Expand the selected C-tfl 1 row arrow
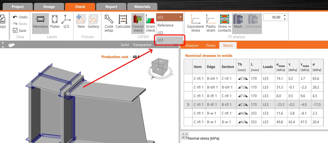This screenshot has width=328, height=143. (188, 104)
